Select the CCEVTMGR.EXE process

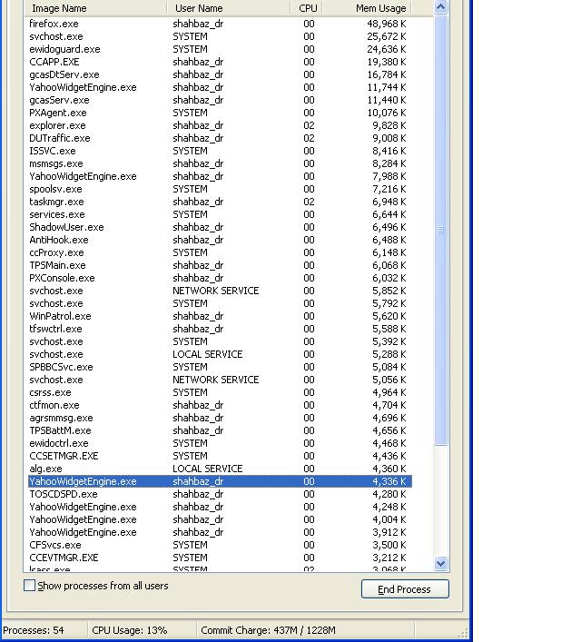[220, 558]
